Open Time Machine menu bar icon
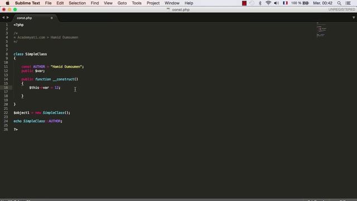Screen dimensions: 357x201 coord(252,3)
